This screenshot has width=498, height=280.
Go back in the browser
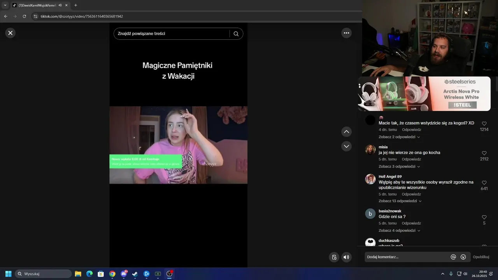pyautogui.click(x=5, y=16)
